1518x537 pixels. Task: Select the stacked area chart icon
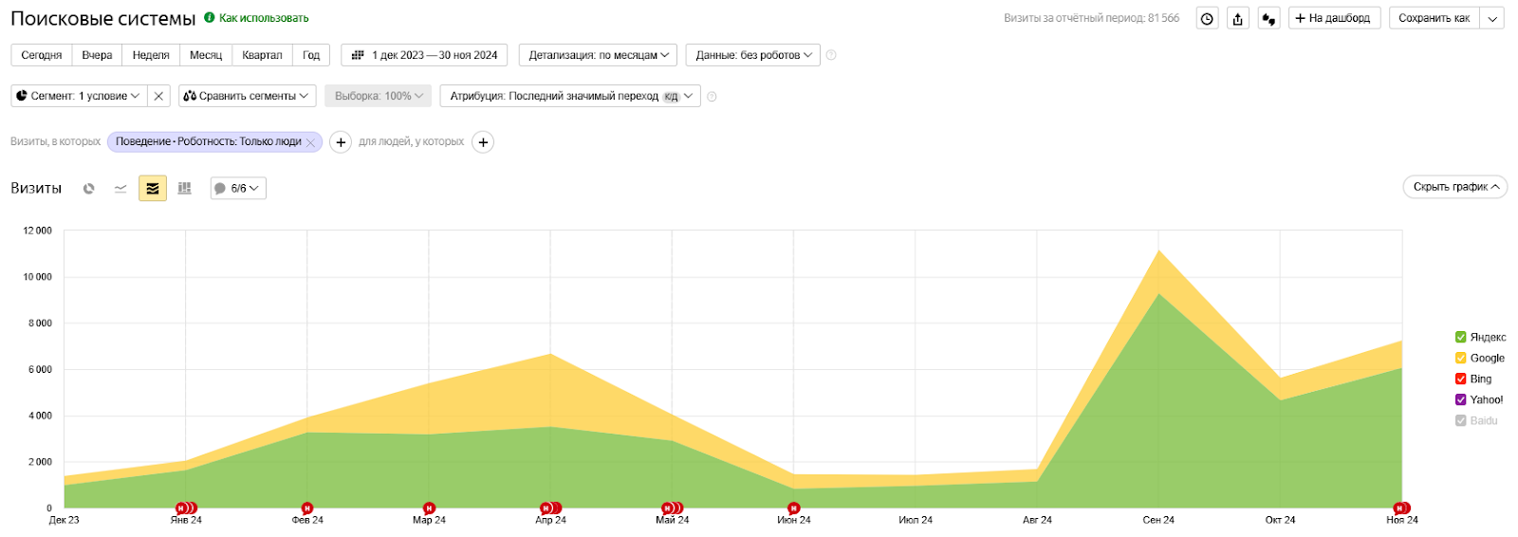[153, 189]
